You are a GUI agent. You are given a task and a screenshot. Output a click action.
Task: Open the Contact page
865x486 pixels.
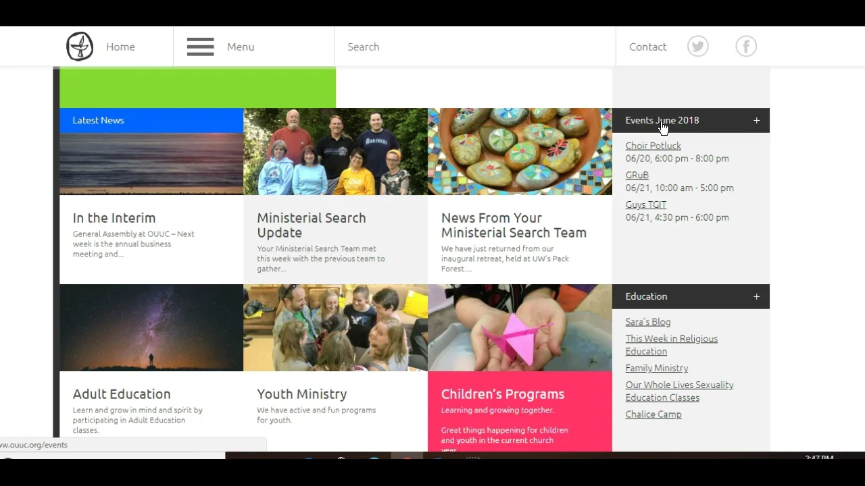(x=647, y=47)
